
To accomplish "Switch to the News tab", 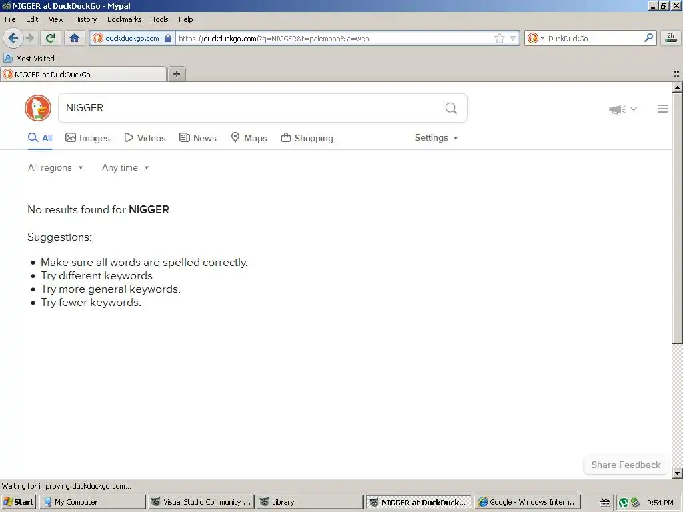I will click(x=198, y=138).
